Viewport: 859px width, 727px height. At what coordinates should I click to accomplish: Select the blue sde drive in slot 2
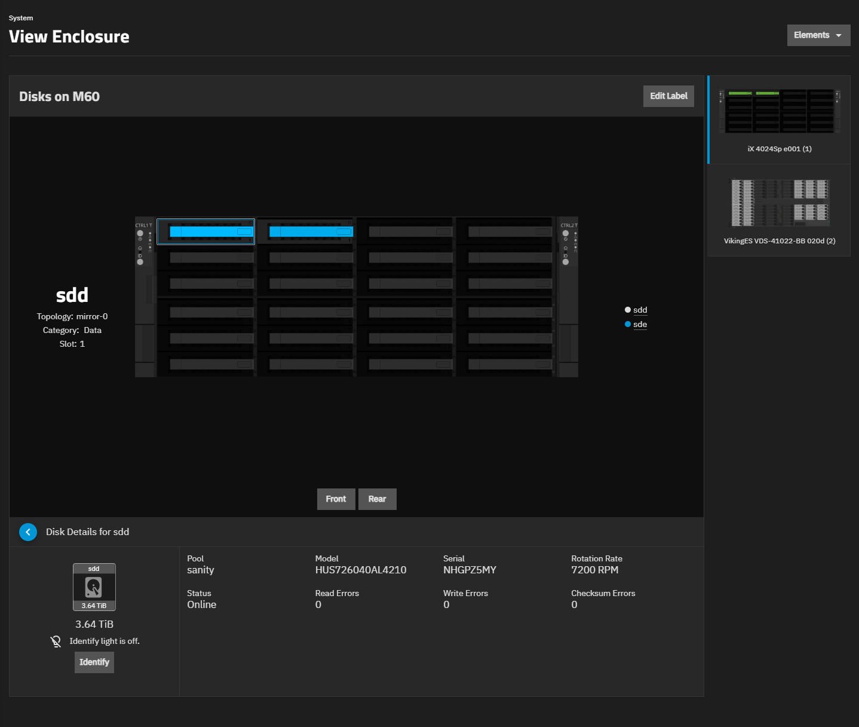(x=311, y=231)
